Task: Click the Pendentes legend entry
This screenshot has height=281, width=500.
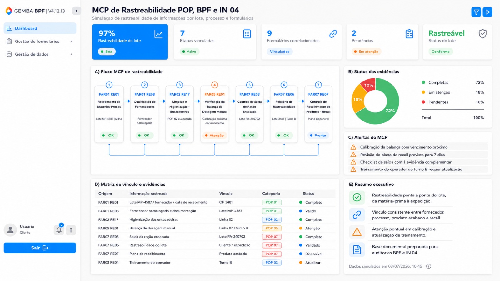Action: 453,102
